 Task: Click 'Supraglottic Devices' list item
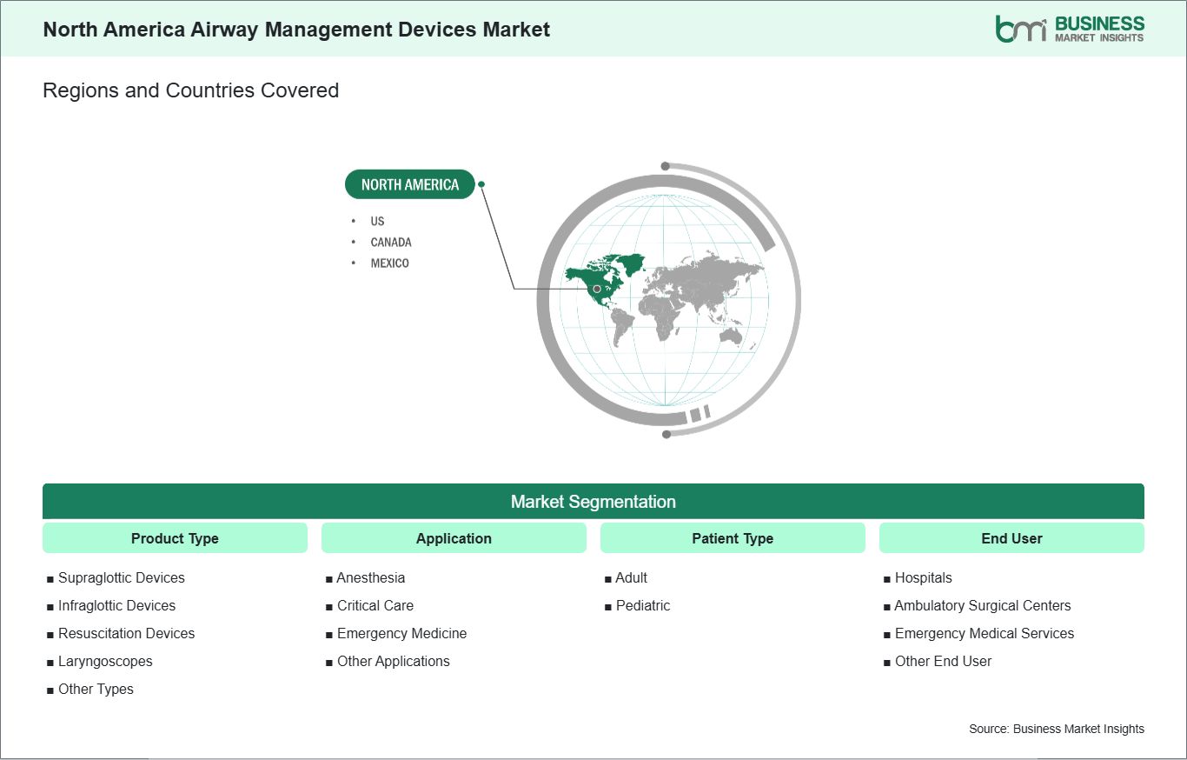[116, 577]
